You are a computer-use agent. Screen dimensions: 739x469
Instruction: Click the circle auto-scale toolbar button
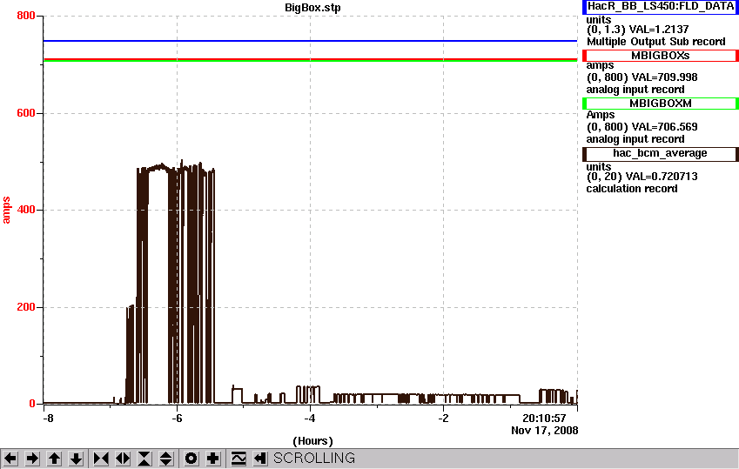(191, 459)
